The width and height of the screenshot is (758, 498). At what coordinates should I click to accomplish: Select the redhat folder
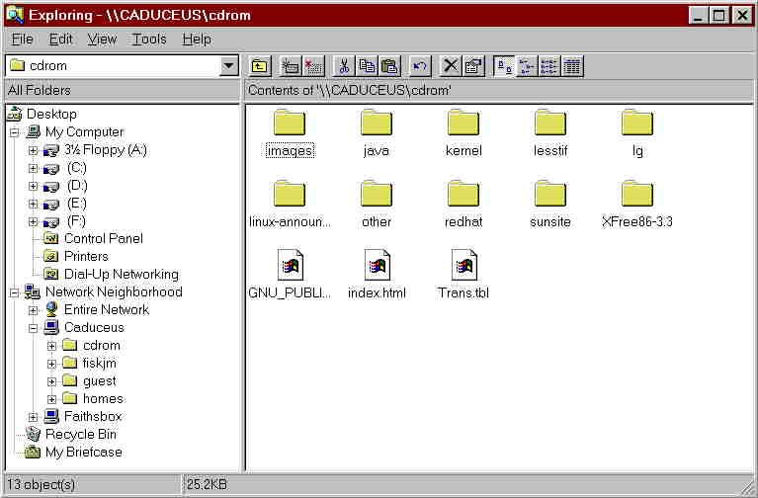[463, 194]
